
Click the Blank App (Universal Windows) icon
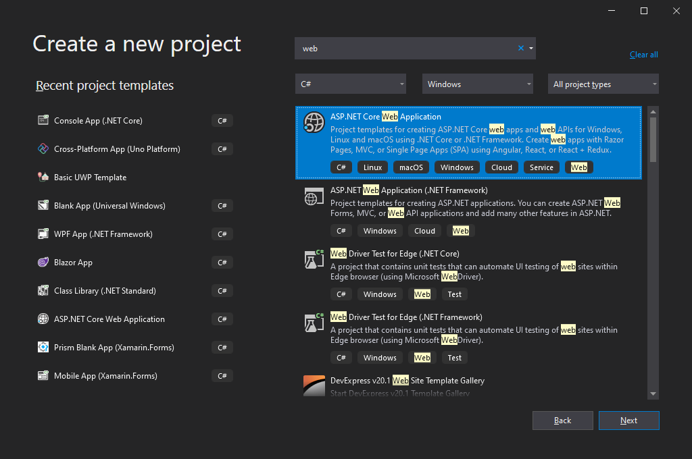coord(43,205)
